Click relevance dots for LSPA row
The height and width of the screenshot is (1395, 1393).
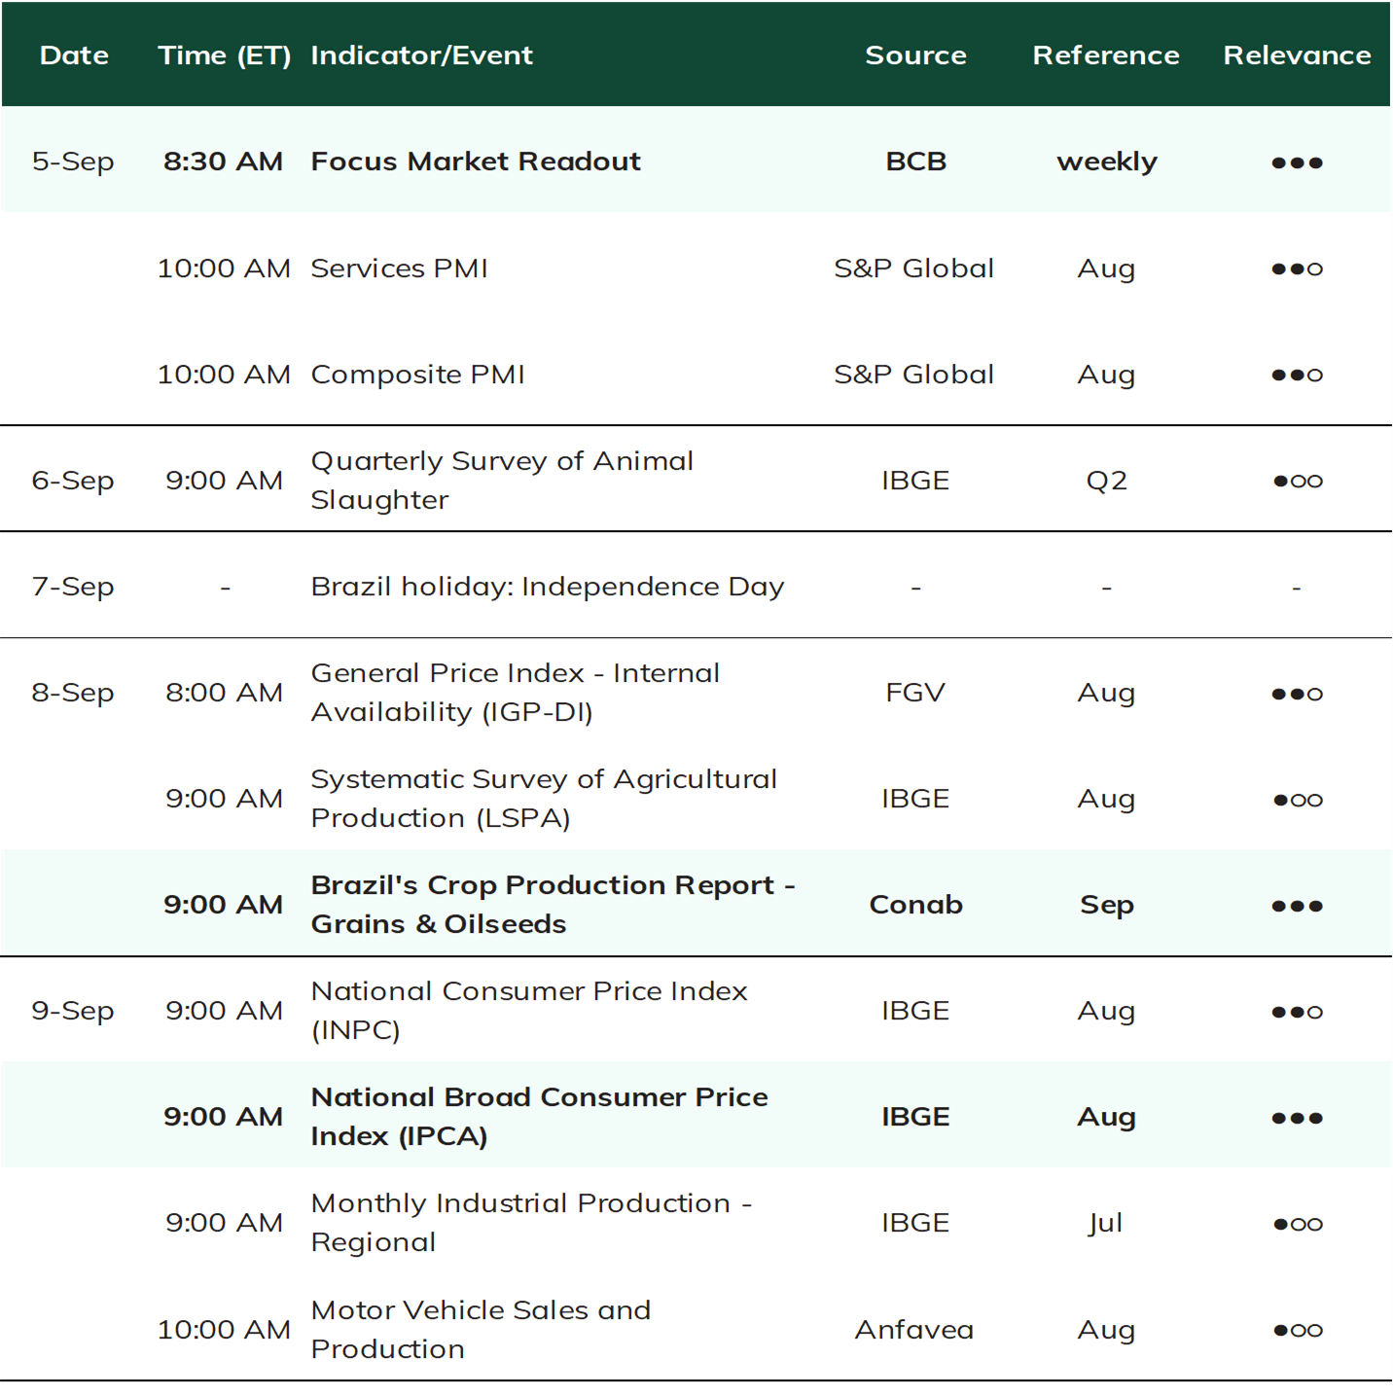pos(1298,800)
